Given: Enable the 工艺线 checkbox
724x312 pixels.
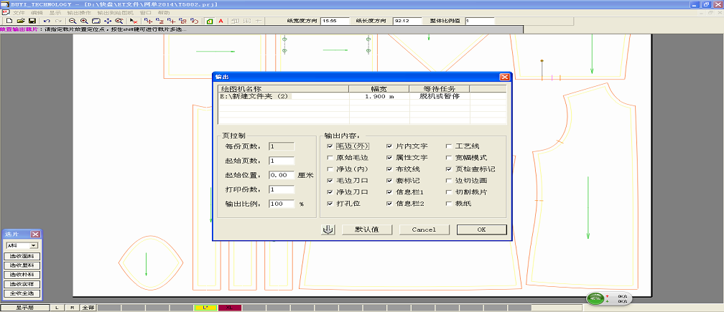Looking at the screenshot, I should [x=449, y=146].
